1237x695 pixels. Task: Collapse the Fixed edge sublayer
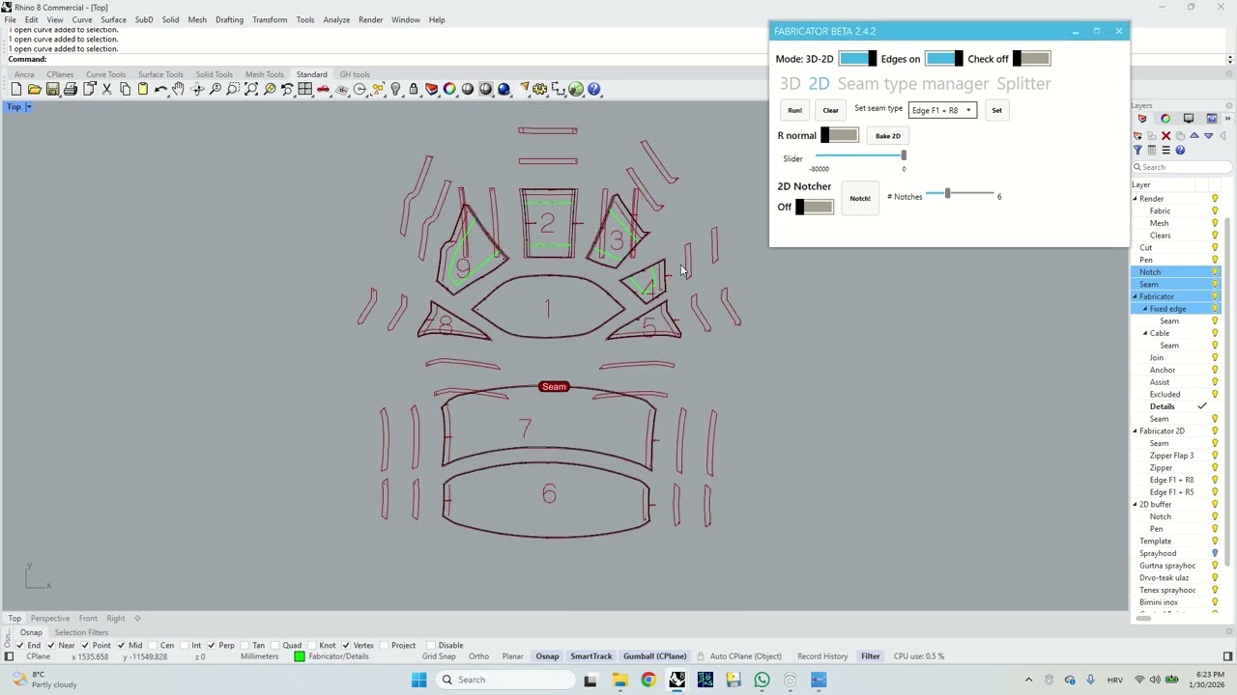pos(1145,309)
